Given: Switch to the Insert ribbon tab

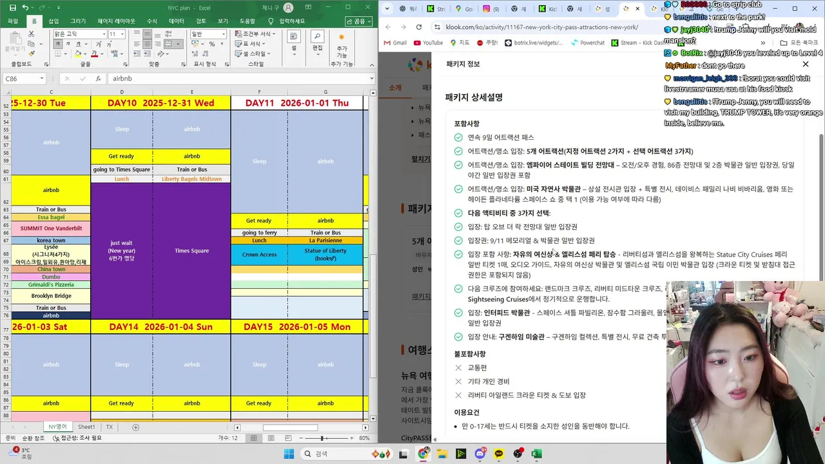Looking at the screenshot, I should [x=53, y=21].
